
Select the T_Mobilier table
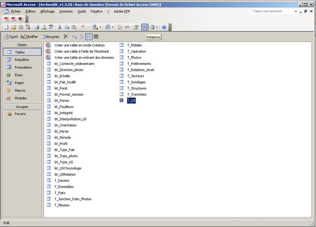point(135,45)
